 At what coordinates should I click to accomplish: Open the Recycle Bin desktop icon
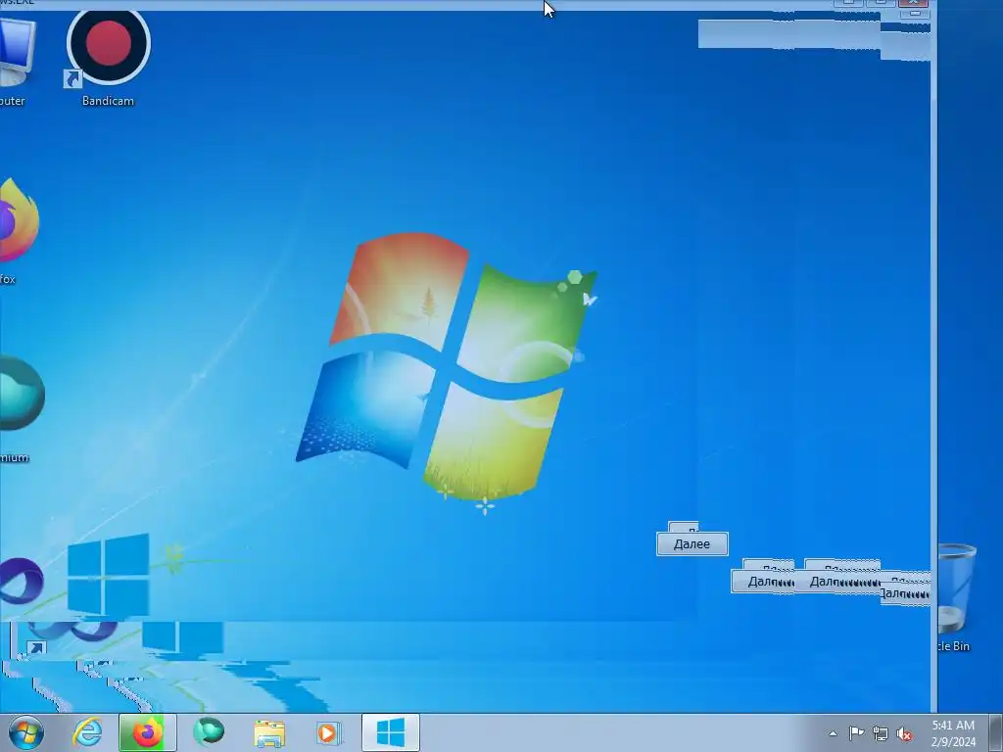click(956, 598)
